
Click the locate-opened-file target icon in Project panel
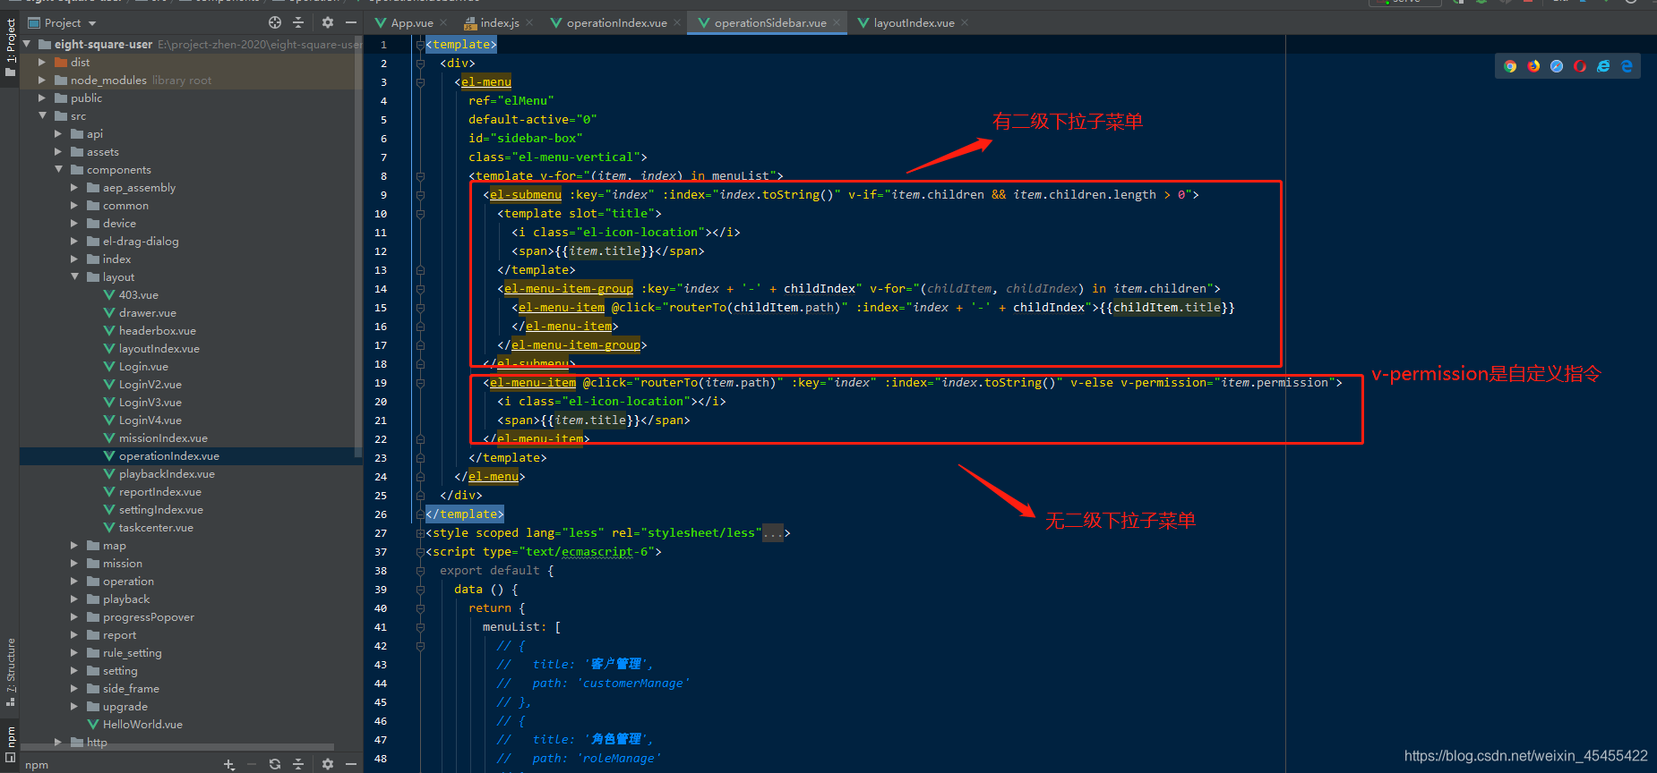tap(275, 22)
